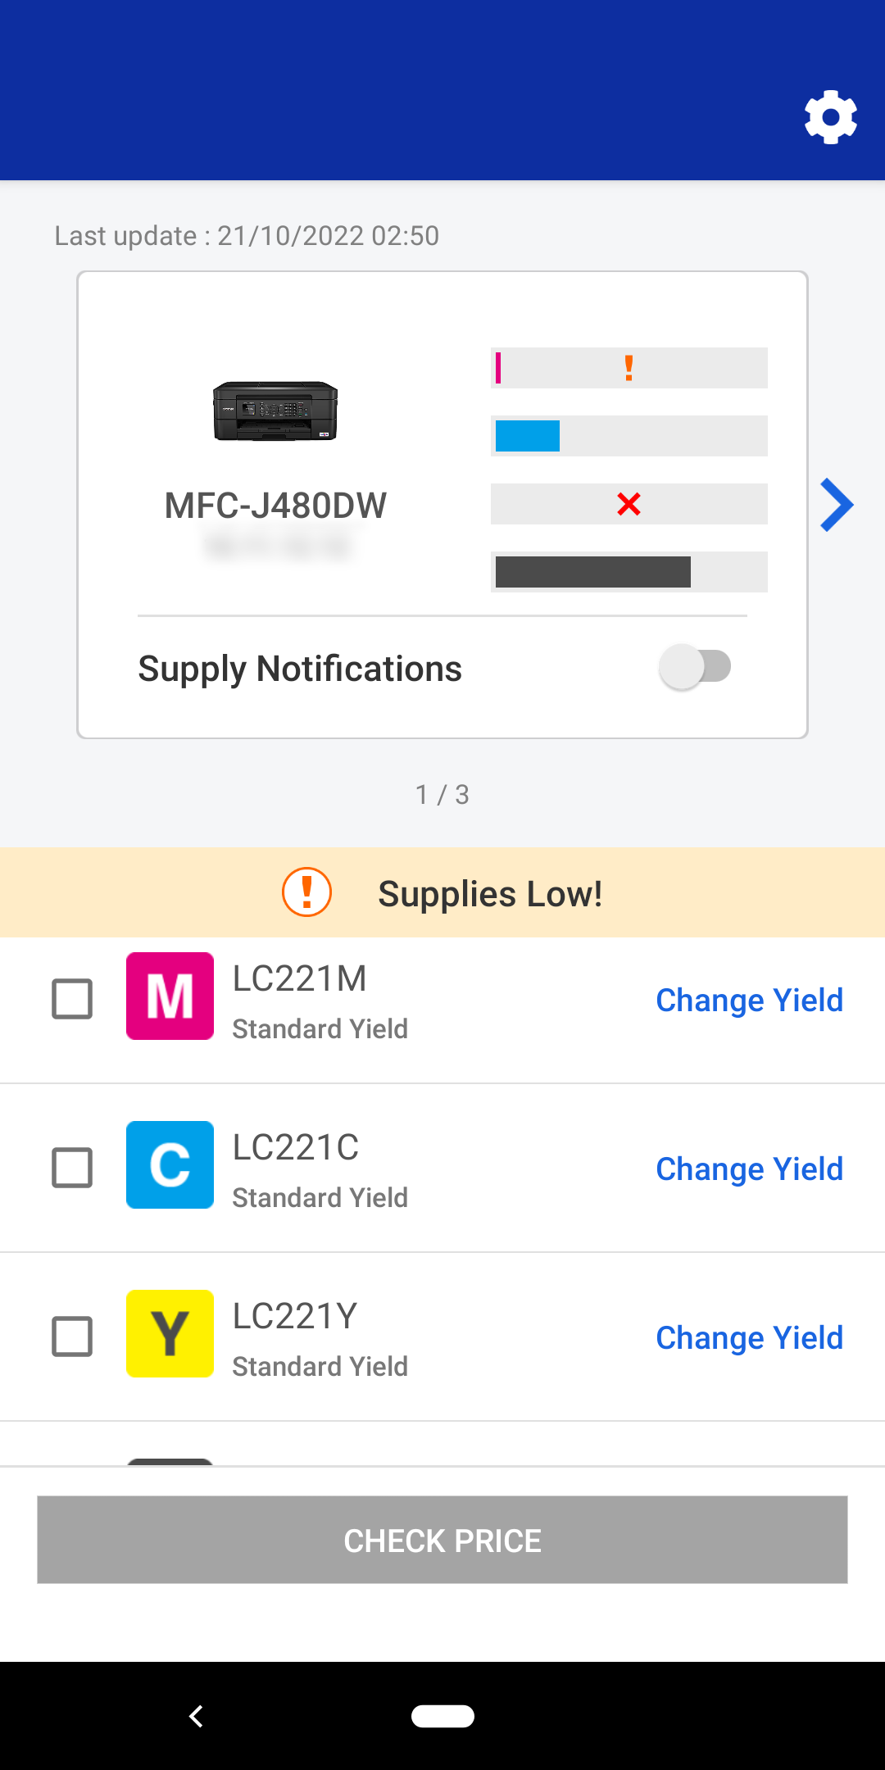Screen dimensions: 885x1770
Task: Tap the red X empty ink indicator
Action: [629, 504]
